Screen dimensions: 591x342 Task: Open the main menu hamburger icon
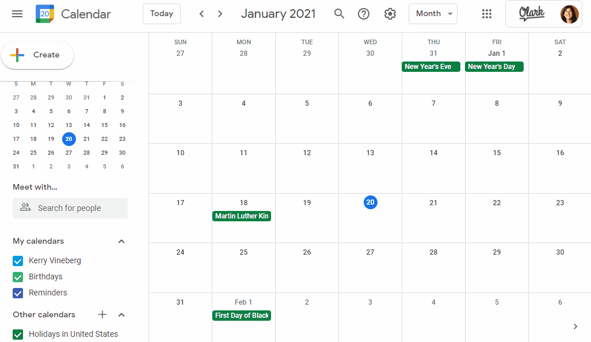coord(17,14)
